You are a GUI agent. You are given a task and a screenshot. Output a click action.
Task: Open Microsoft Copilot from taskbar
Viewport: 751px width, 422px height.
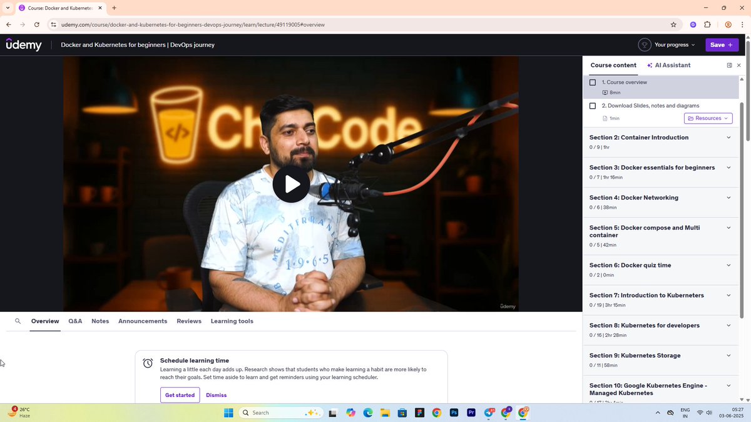[350, 413]
